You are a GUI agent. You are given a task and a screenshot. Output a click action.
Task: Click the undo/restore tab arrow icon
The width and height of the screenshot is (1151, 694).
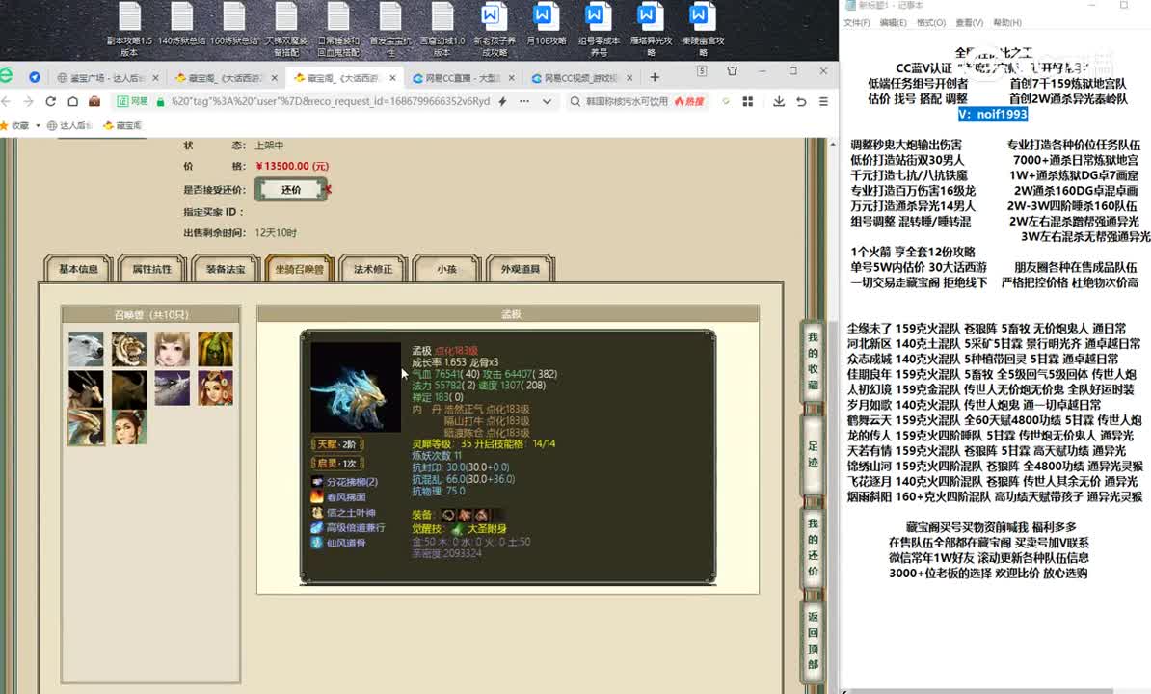click(801, 101)
